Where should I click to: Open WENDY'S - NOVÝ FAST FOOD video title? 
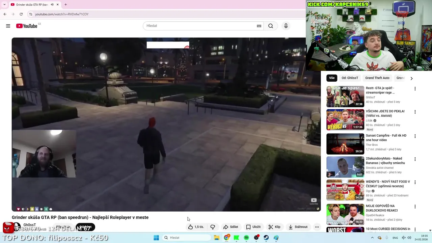tap(388, 184)
